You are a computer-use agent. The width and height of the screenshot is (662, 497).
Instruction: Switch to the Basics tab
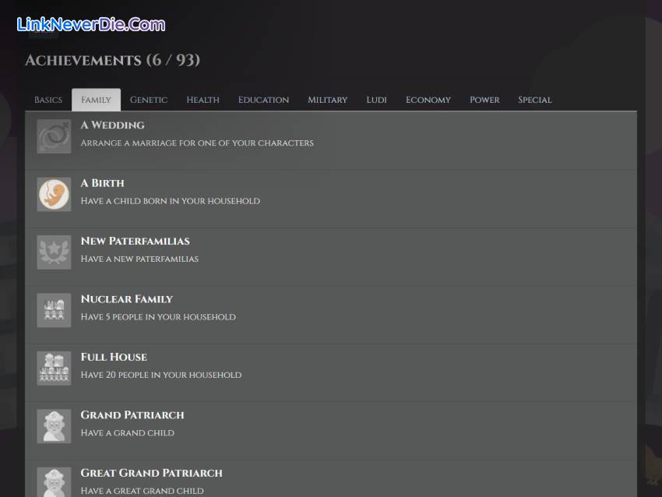point(48,100)
